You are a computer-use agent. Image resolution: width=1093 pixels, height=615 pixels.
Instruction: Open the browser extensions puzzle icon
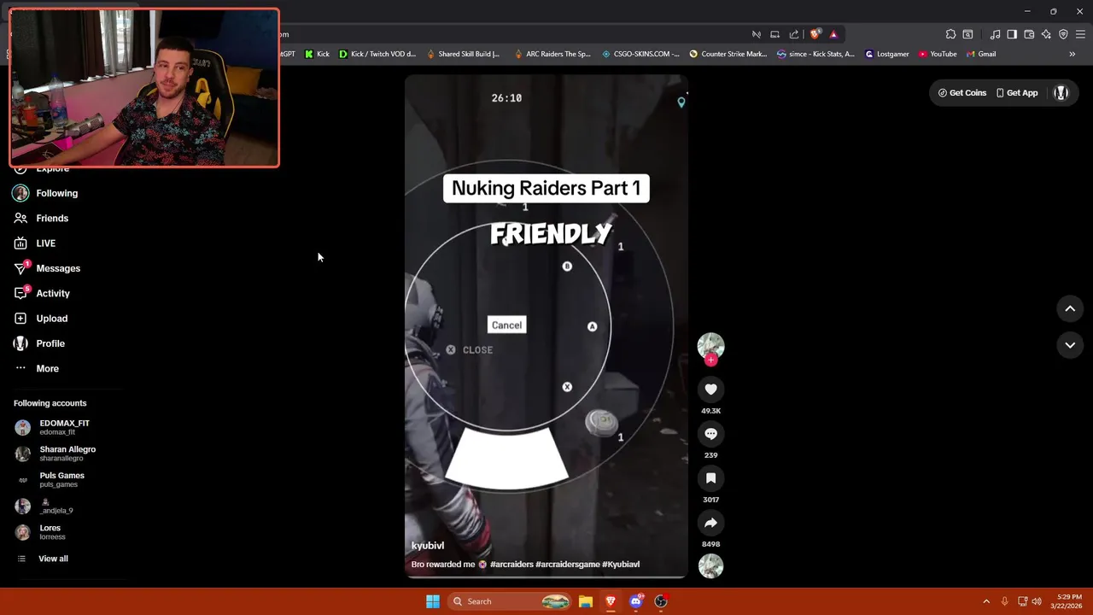click(950, 34)
